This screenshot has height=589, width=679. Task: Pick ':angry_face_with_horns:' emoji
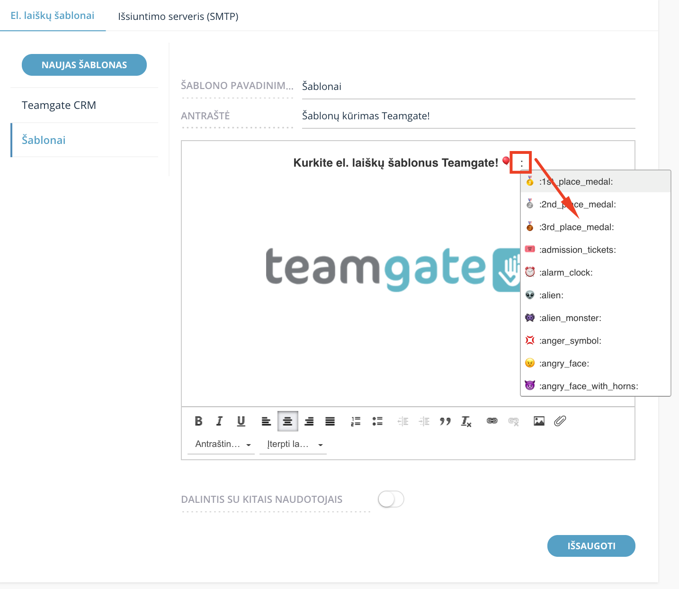596,386
